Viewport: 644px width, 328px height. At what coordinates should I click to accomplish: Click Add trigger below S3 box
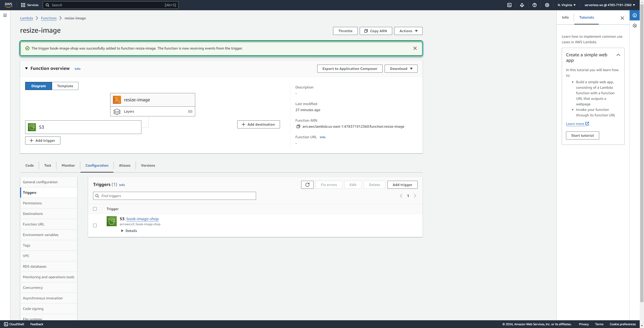pos(43,140)
